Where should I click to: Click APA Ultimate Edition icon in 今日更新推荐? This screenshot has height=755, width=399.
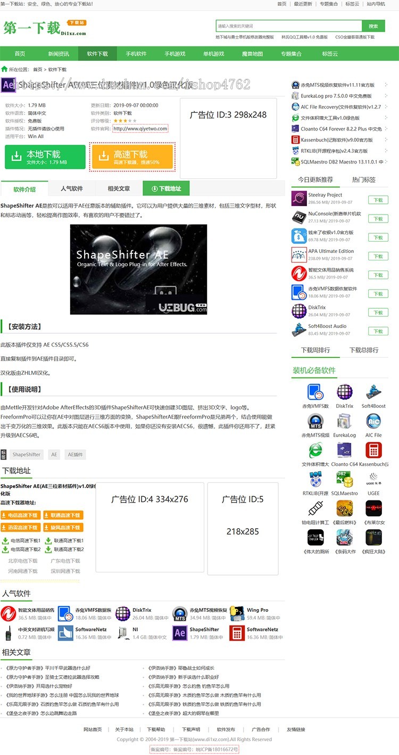299,255
